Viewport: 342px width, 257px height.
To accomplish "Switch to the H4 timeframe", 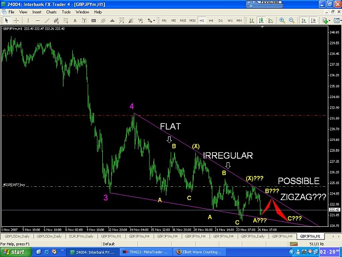I will 211,20.
